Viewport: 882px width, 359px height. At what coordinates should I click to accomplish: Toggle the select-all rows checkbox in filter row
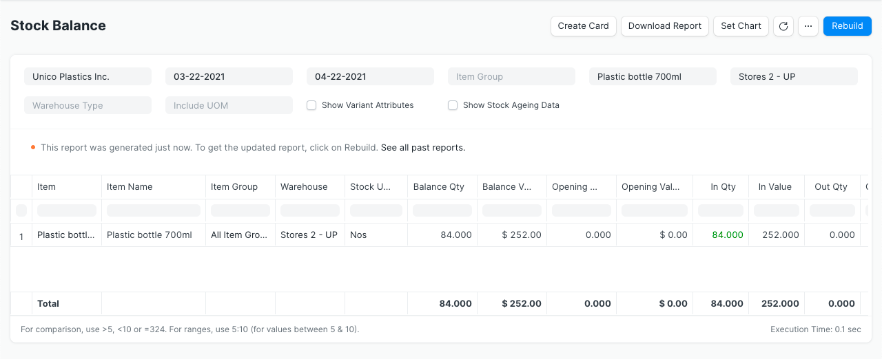click(21, 210)
